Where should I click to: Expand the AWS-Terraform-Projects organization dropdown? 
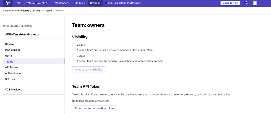[x=32, y=3]
